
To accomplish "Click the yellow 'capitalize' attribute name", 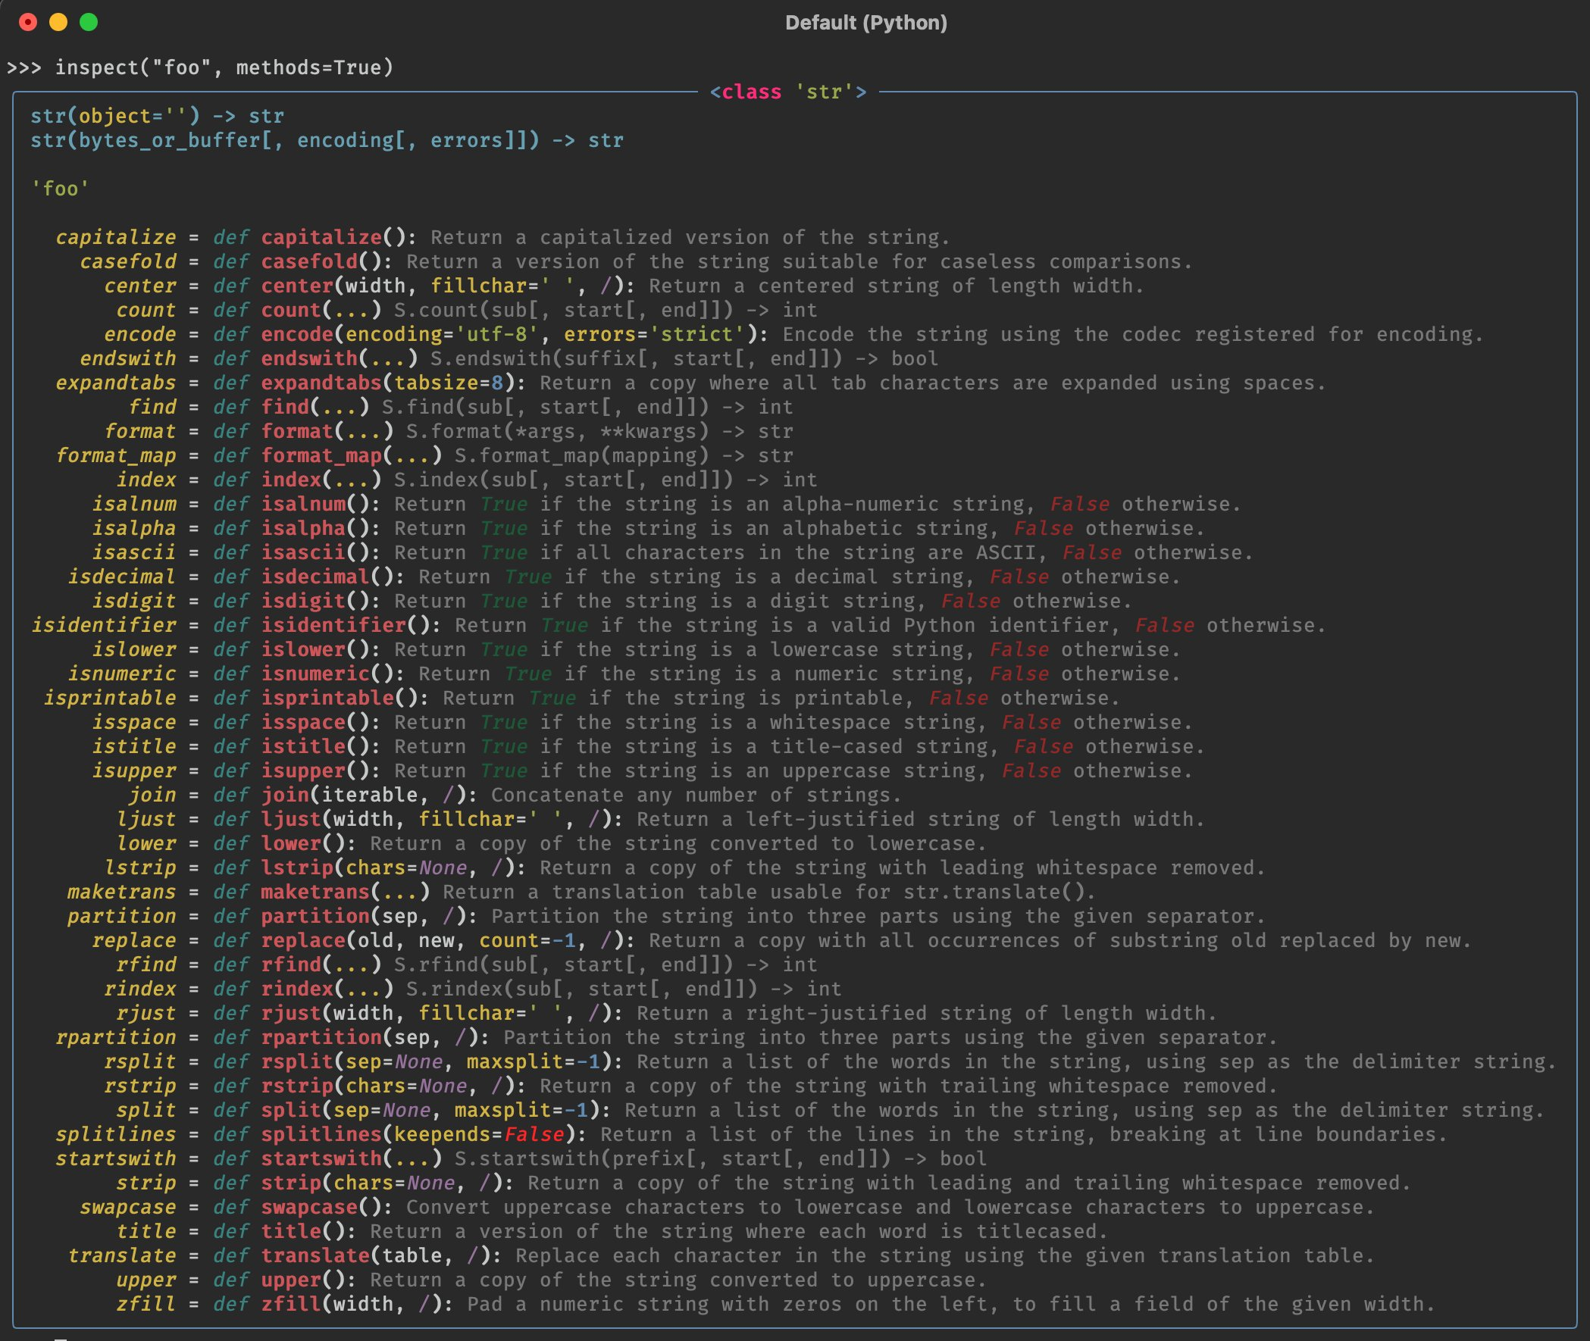I will (116, 237).
